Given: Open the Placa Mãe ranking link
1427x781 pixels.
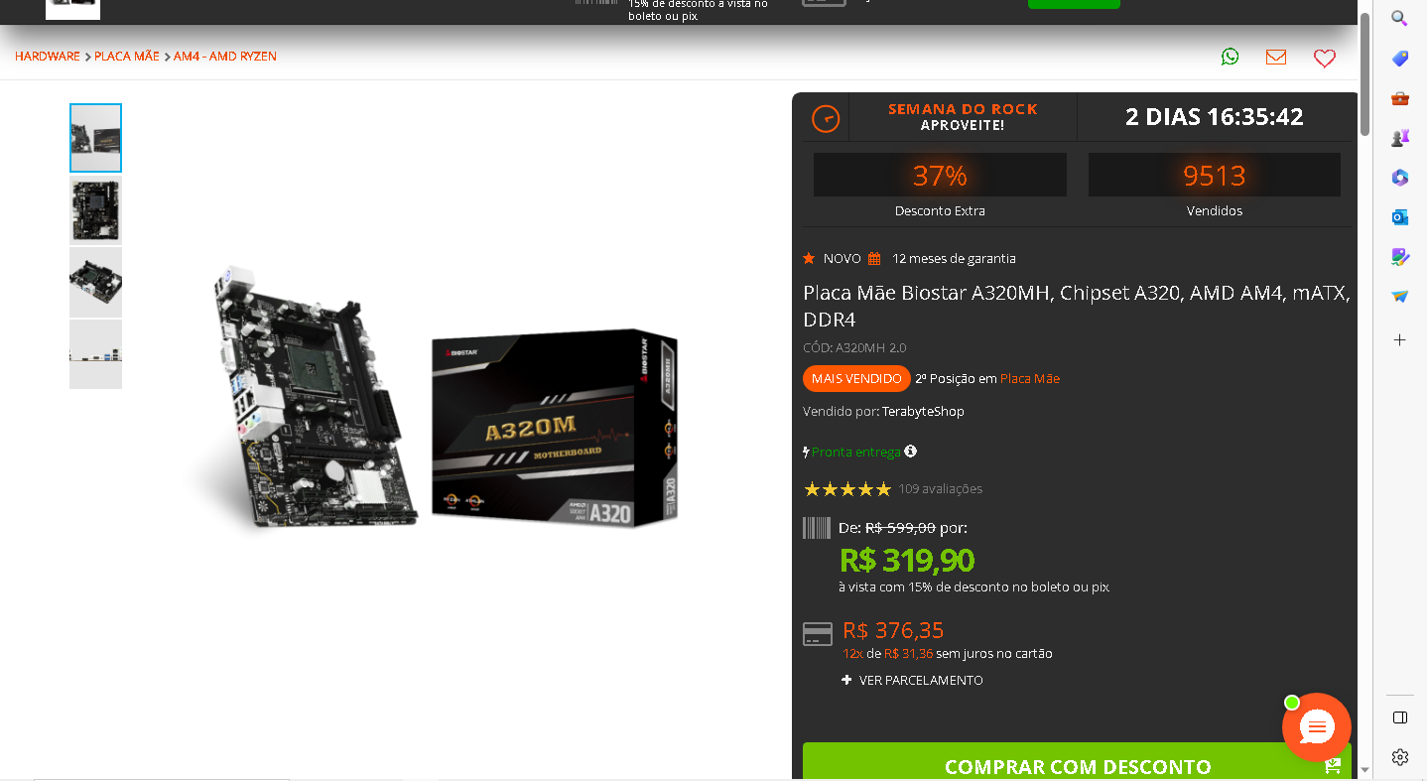Looking at the screenshot, I should [1030, 378].
